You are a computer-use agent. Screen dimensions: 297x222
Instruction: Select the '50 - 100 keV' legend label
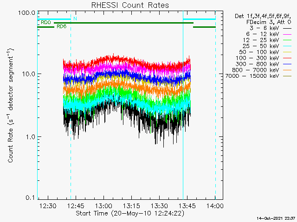[x=259, y=52]
